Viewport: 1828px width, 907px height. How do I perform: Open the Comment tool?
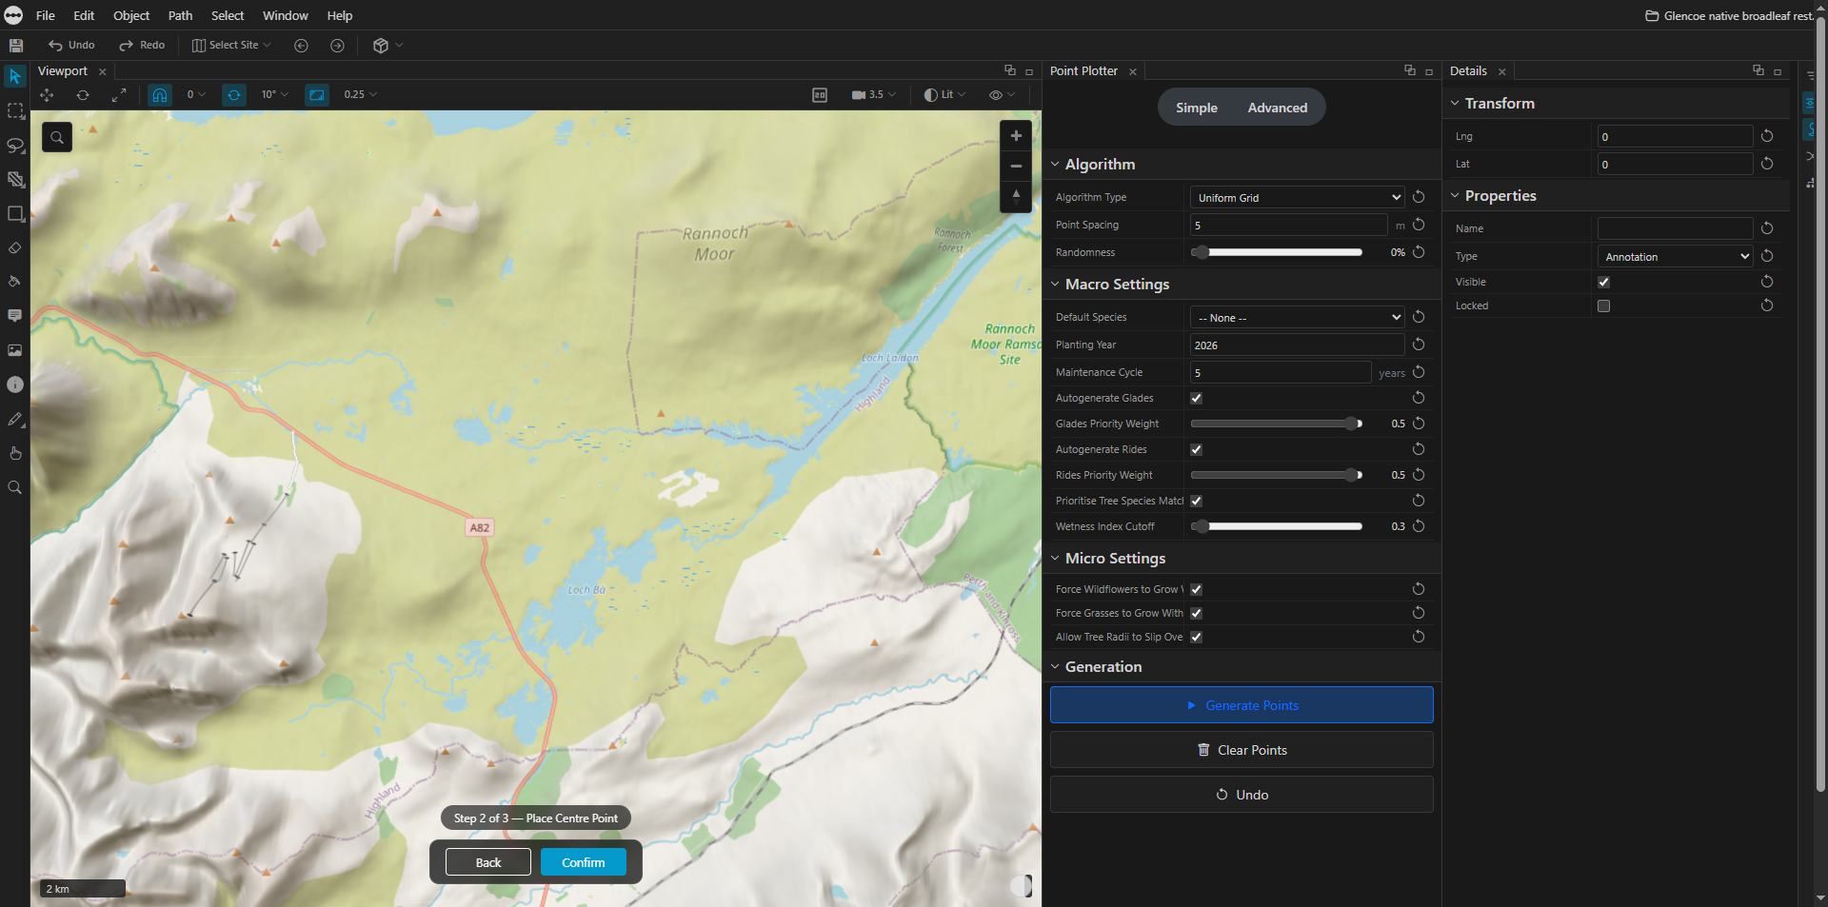tap(15, 316)
